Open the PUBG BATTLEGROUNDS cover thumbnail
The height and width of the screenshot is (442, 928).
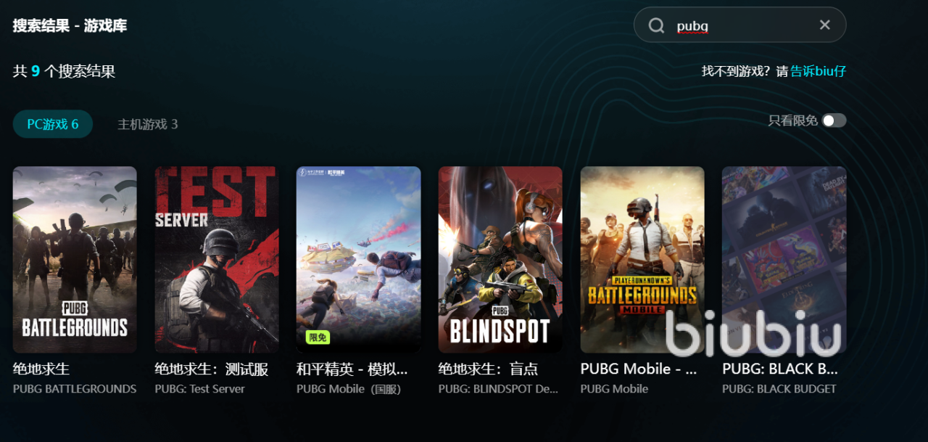(75, 260)
